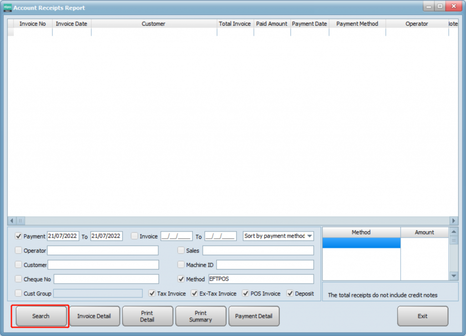Click the Customer column header

coord(153,24)
